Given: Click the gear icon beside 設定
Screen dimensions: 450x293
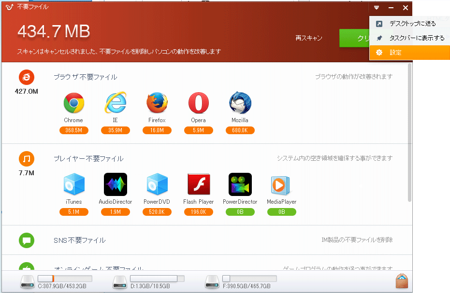Looking at the screenshot, I should tap(379, 53).
